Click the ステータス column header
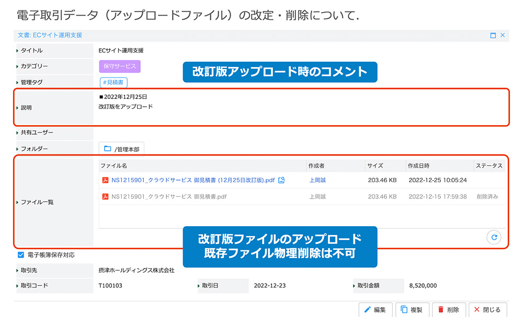Viewport: 523px width, 321px height. click(x=489, y=165)
